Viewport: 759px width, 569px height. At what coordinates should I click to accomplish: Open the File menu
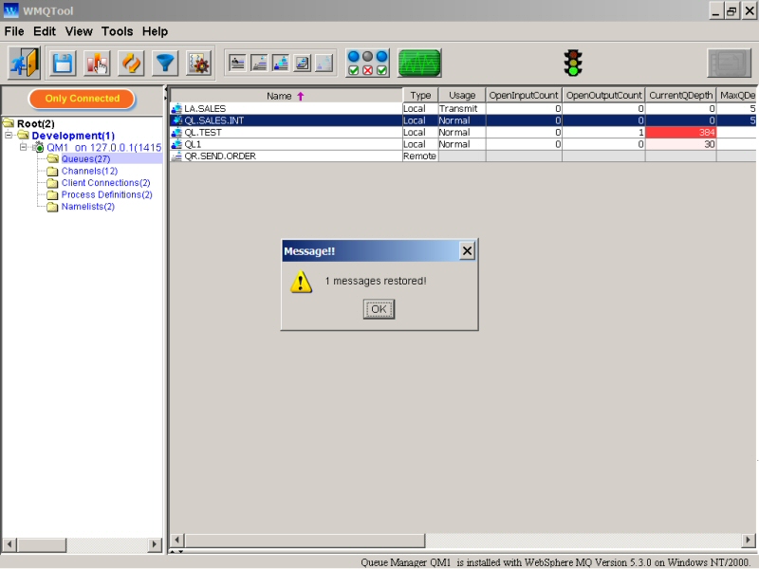(x=14, y=31)
